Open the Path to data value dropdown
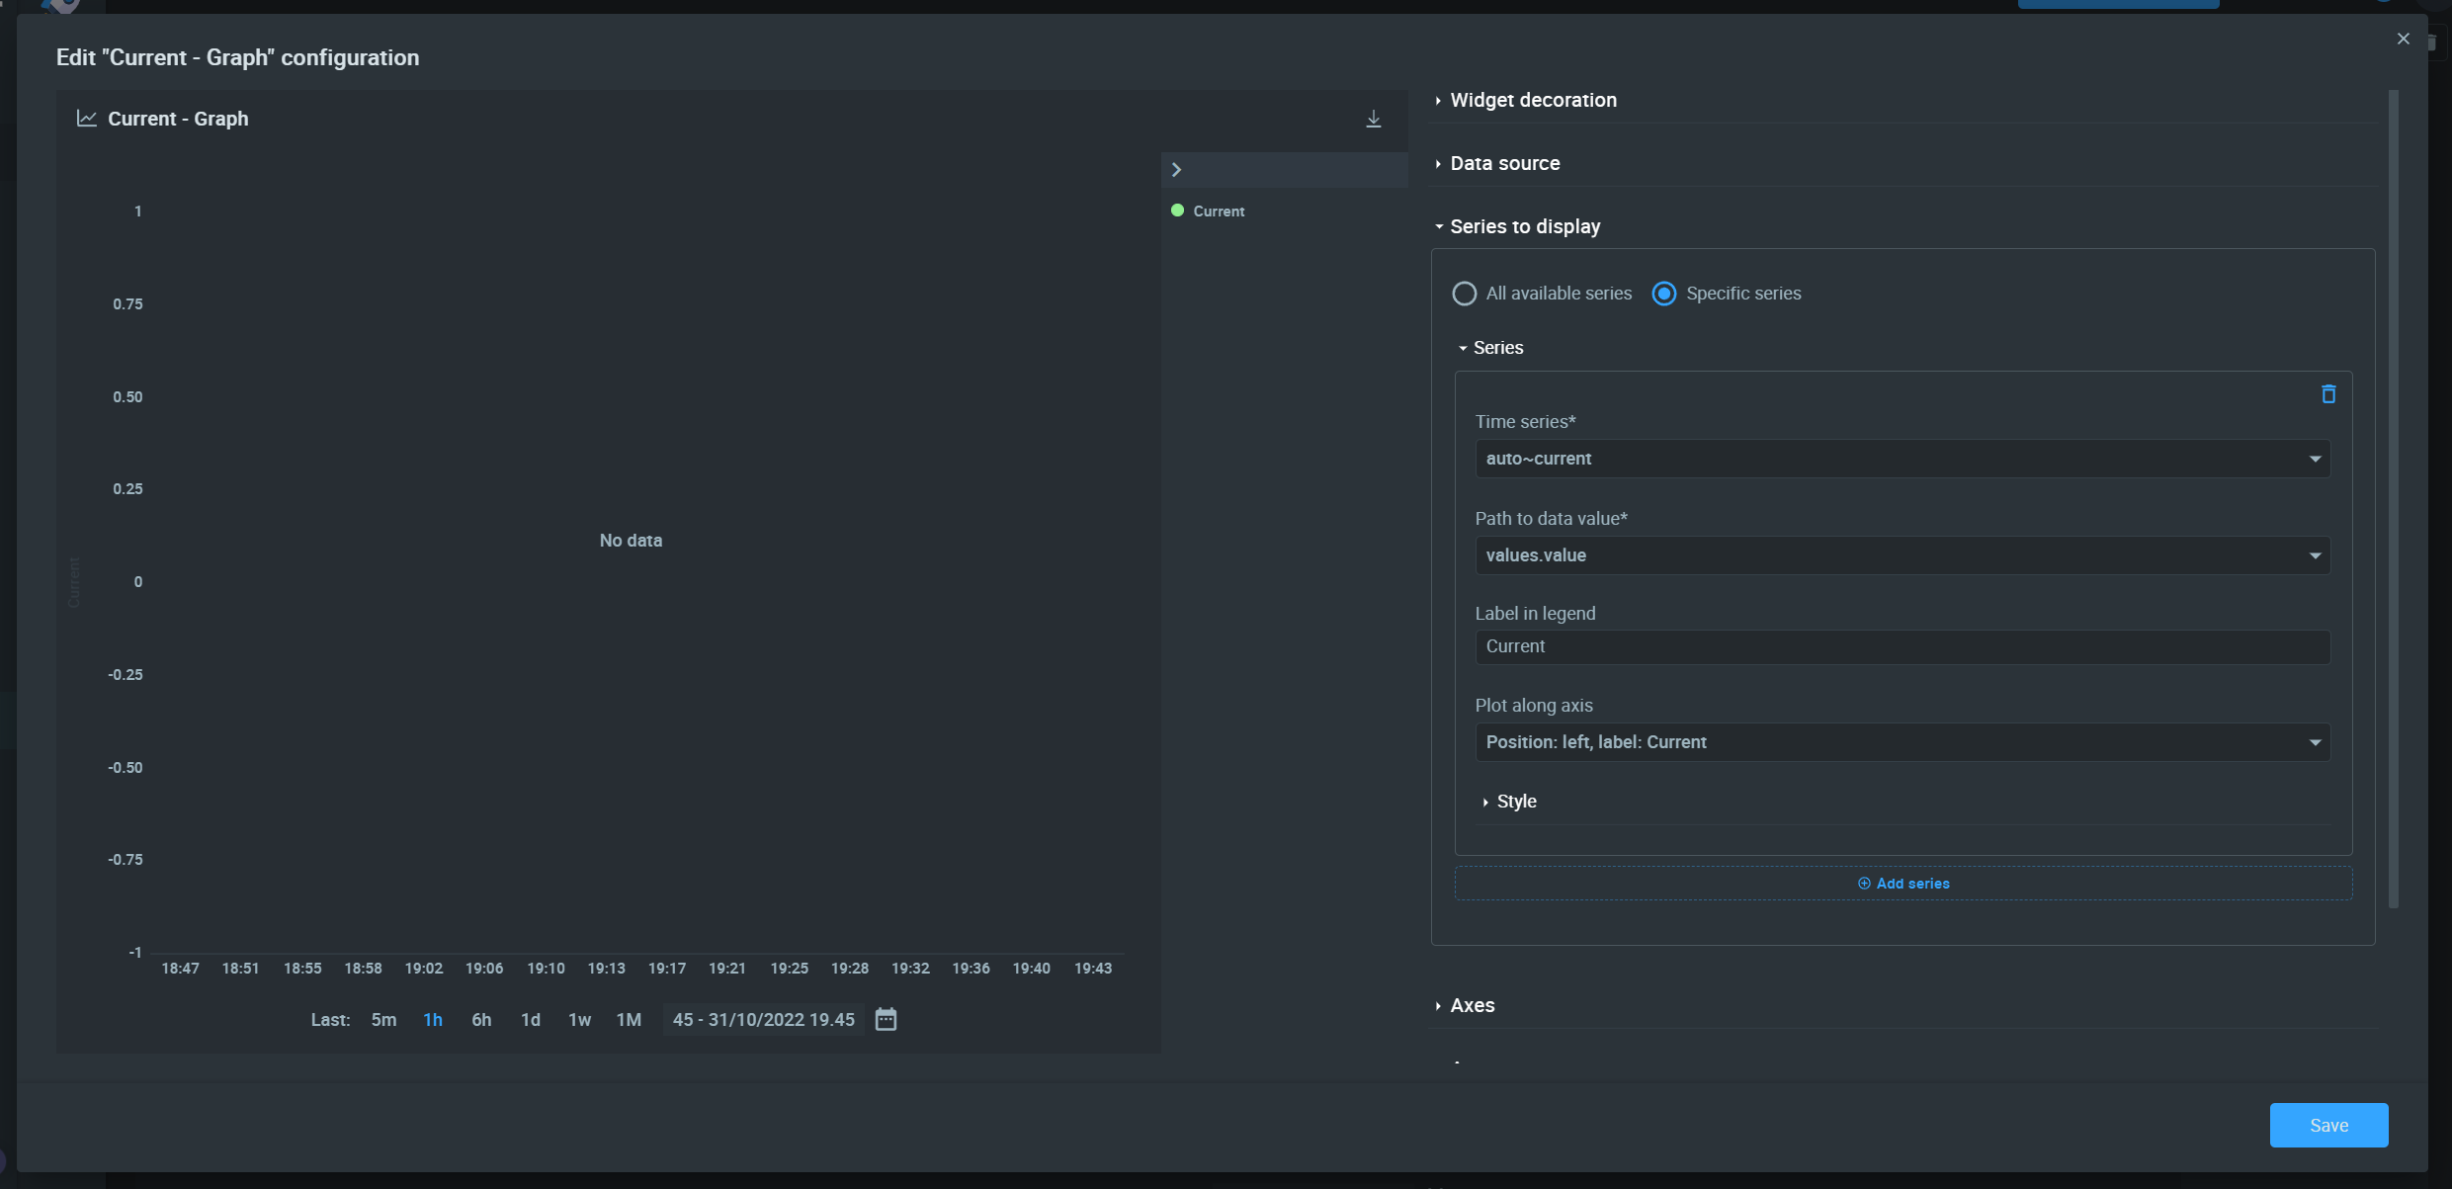The height and width of the screenshot is (1189, 2452). [1902, 555]
